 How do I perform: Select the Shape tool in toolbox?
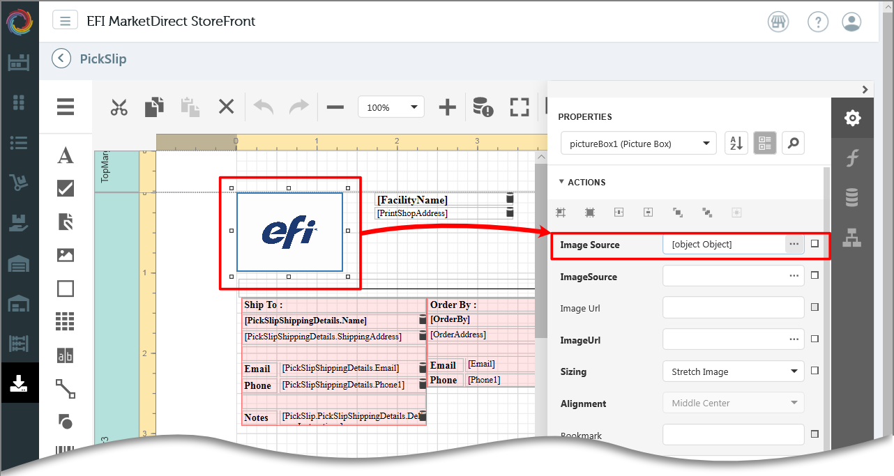pos(65,421)
